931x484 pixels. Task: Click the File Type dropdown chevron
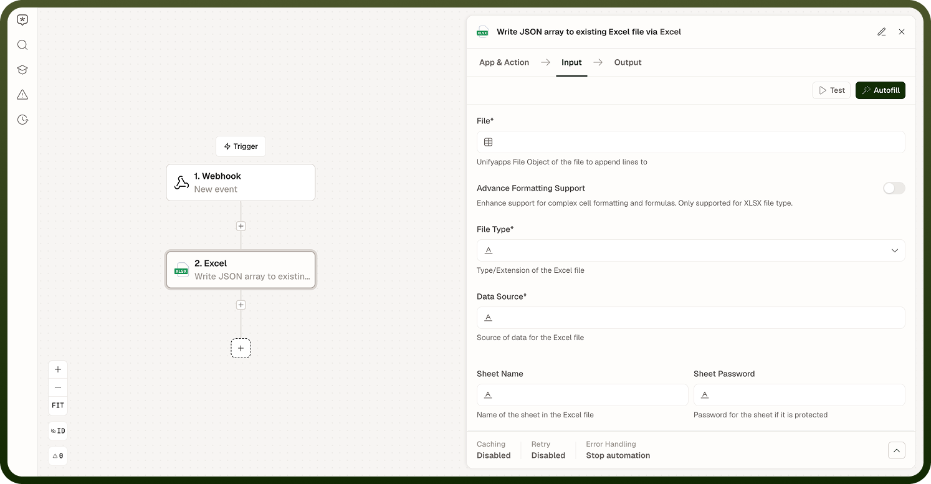(895, 250)
